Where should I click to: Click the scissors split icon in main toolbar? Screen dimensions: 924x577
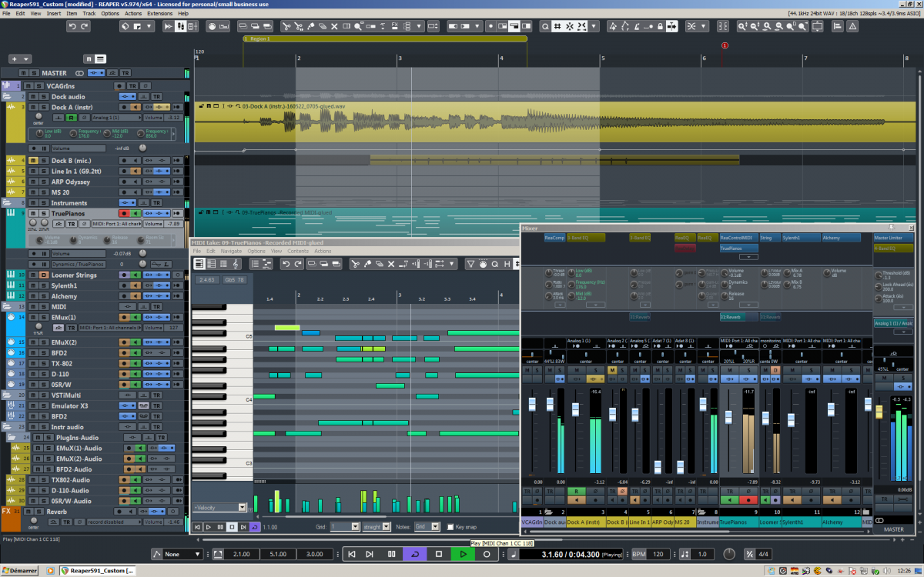coord(286,26)
